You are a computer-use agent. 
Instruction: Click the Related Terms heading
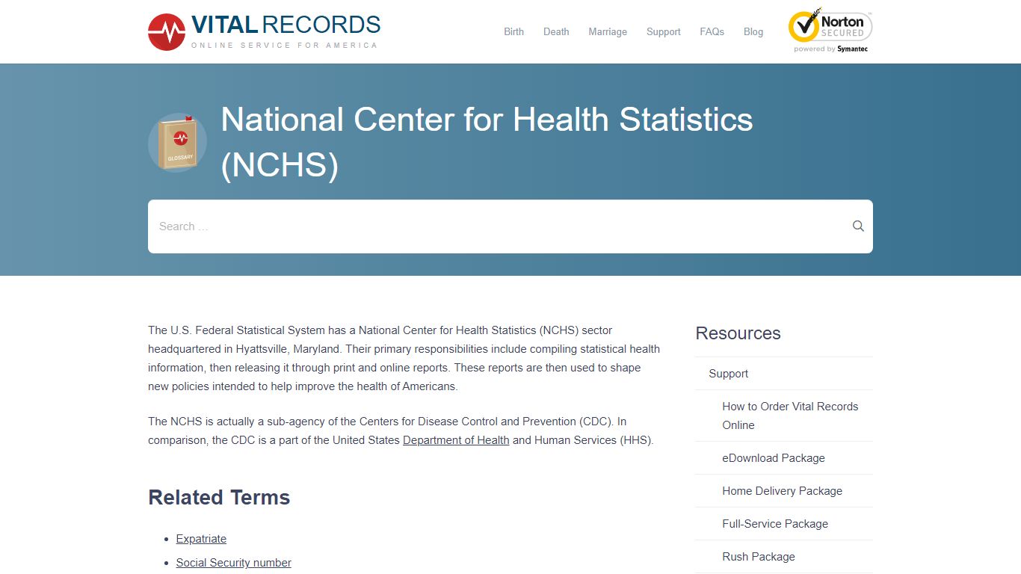tap(219, 497)
